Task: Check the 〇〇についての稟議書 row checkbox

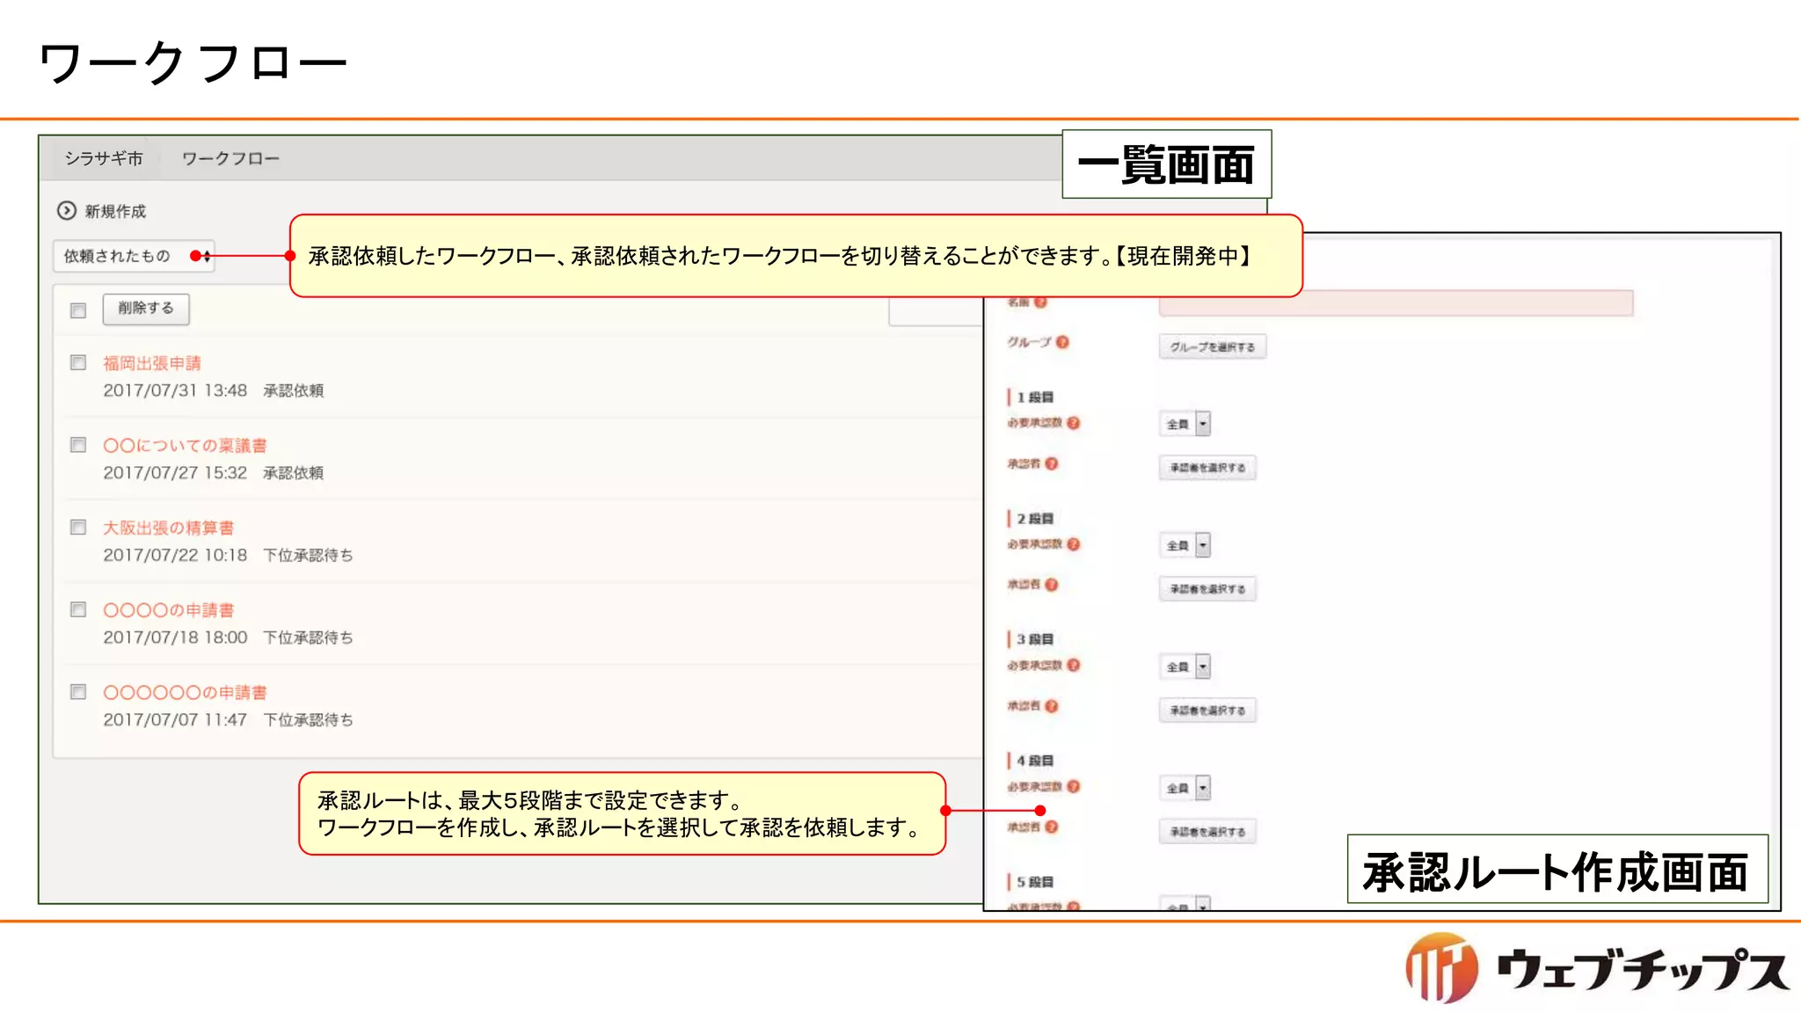Action: point(78,445)
